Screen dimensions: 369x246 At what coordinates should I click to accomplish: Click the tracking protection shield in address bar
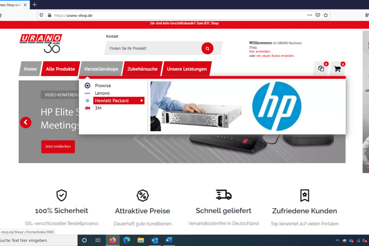[x=41, y=15]
